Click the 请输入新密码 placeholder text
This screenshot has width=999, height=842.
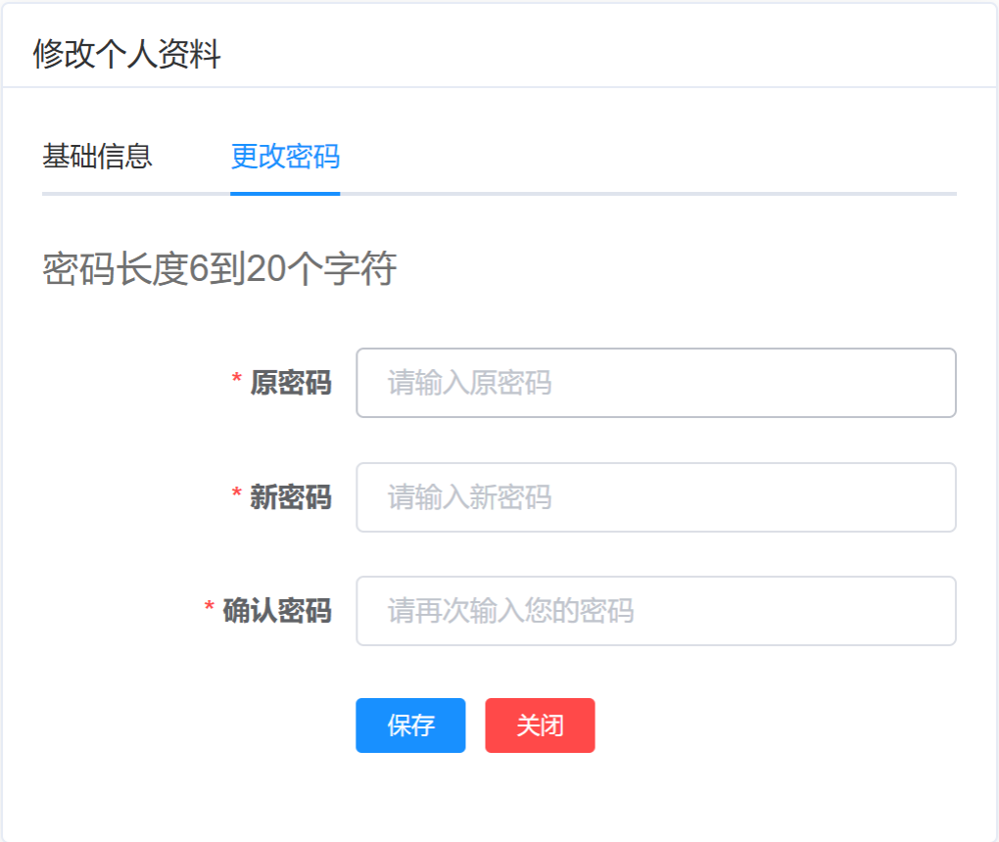click(x=469, y=497)
